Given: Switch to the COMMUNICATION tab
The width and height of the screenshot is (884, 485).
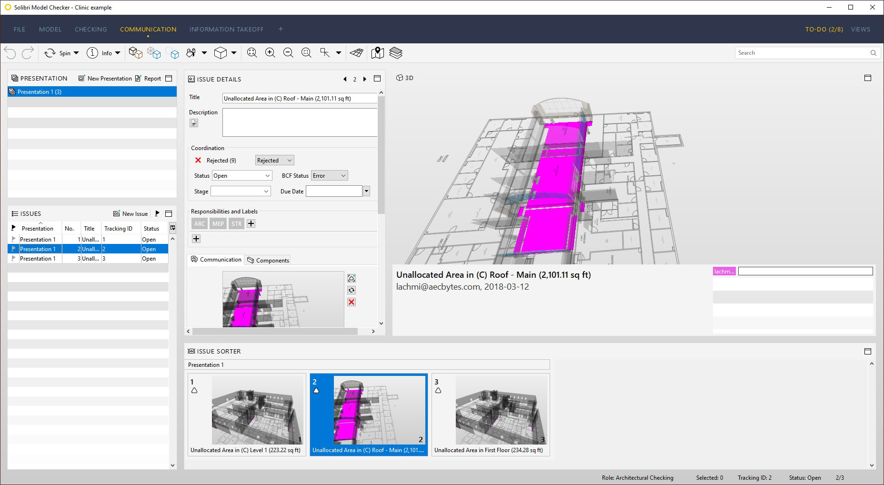Looking at the screenshot, I should (x=148, y=29).
